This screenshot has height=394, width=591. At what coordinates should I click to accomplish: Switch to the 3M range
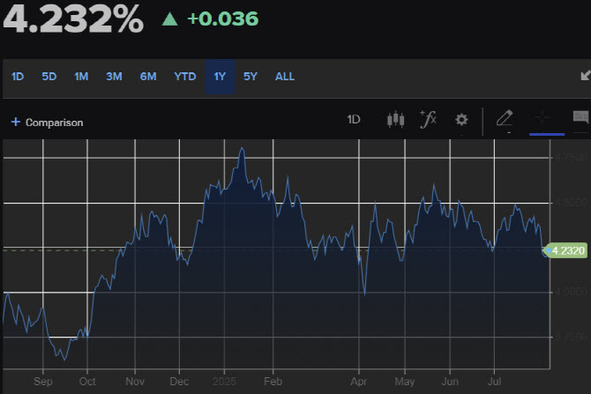[114, 77]
